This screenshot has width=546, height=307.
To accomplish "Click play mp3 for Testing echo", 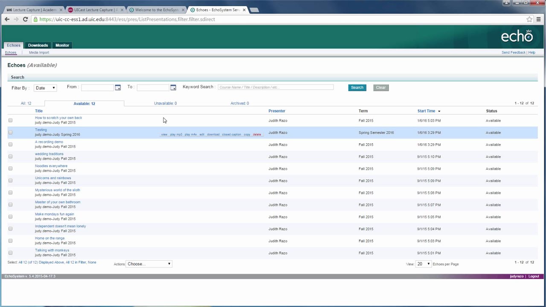I will point(176,135).
